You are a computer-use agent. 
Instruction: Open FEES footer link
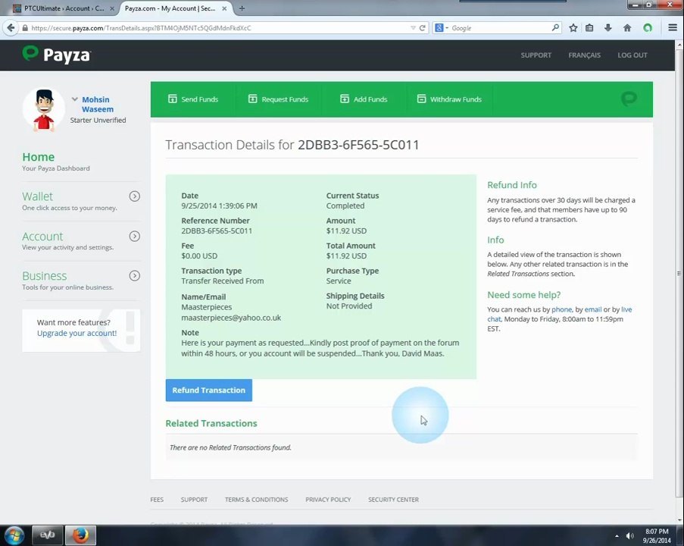157,499
